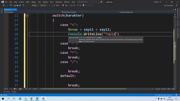The height and width of the screenshot is (101, 180).
Task: Open the Project menu
Action: [x=22, y=2]
